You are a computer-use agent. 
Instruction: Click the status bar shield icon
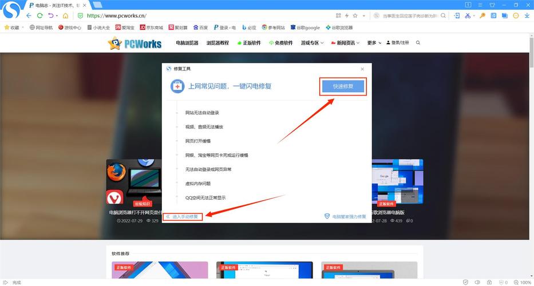(x=465, y=282)
